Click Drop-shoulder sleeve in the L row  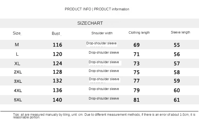tap(104, 53)
